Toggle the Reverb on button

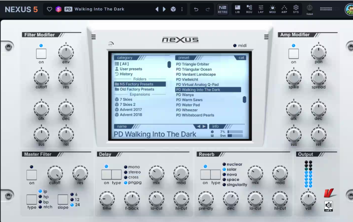(205, 174)
